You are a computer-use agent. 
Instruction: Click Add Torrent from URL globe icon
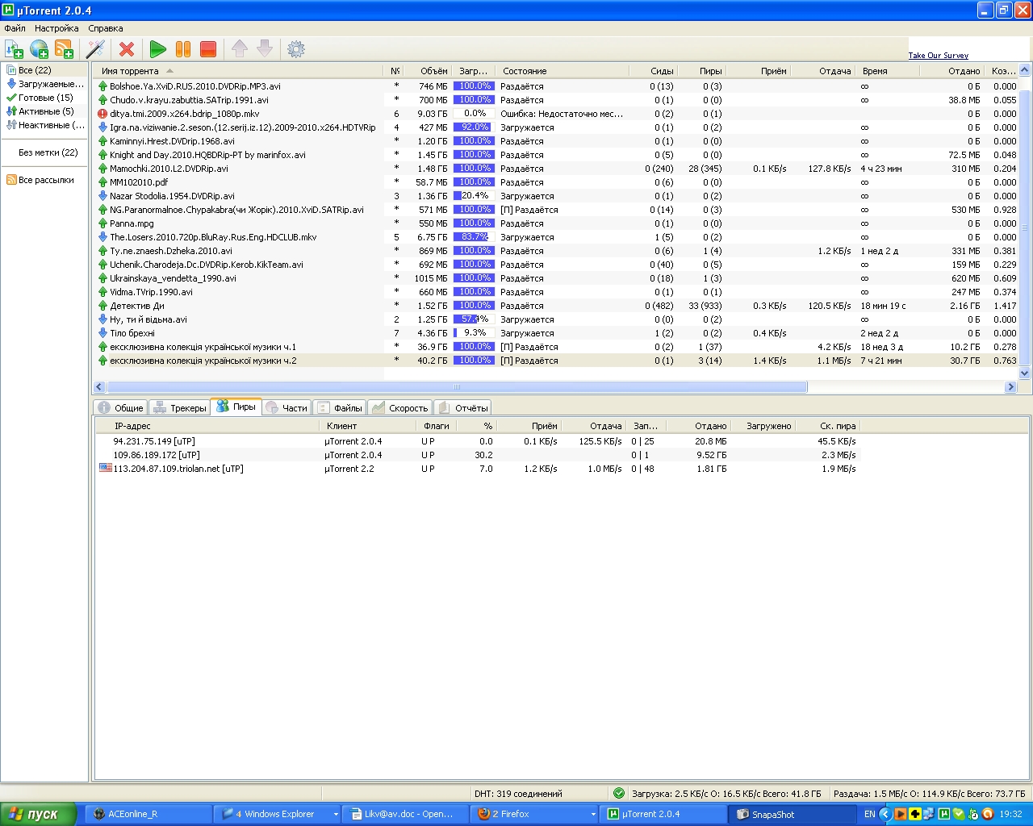(39, 49)
